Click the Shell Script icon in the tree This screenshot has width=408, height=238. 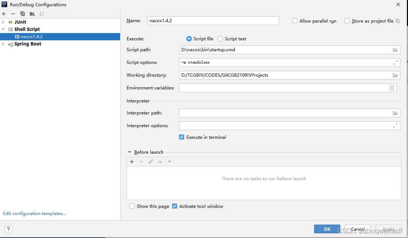(11, 29)
